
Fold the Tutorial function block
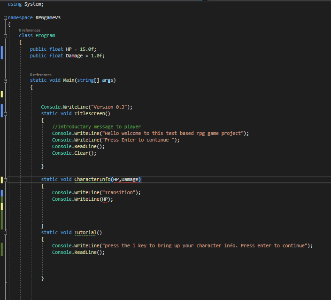5,232
